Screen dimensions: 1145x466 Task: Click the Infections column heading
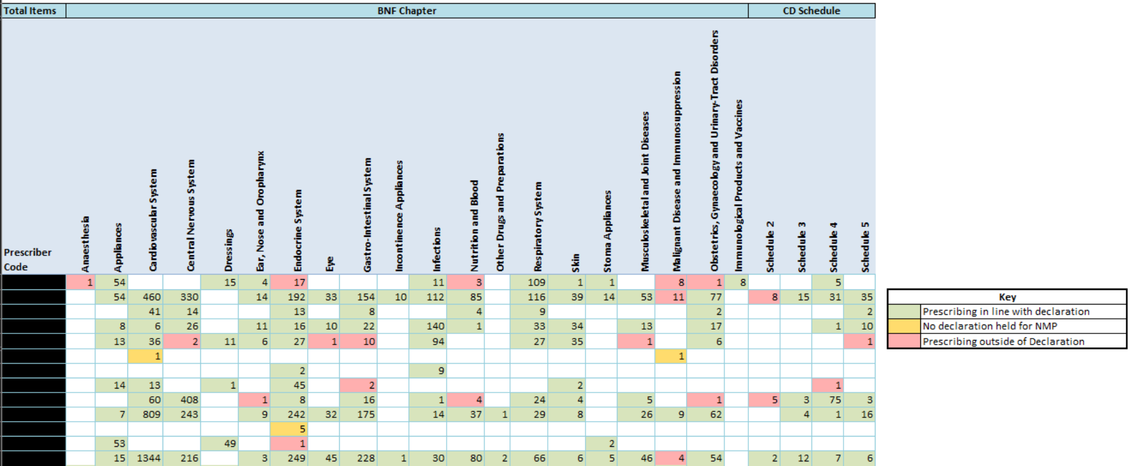point(436,249)
